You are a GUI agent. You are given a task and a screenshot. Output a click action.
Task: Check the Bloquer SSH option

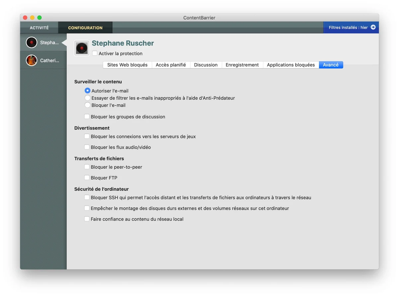87,197
